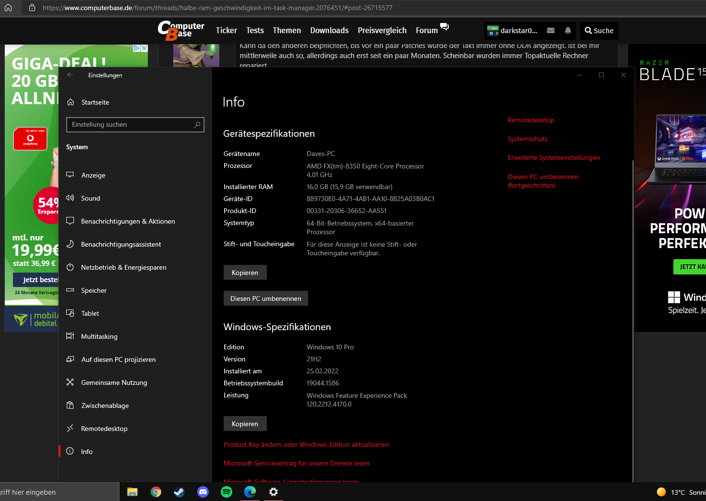Click the JETZT KAUFEN Razer ad button

point(690,266)
